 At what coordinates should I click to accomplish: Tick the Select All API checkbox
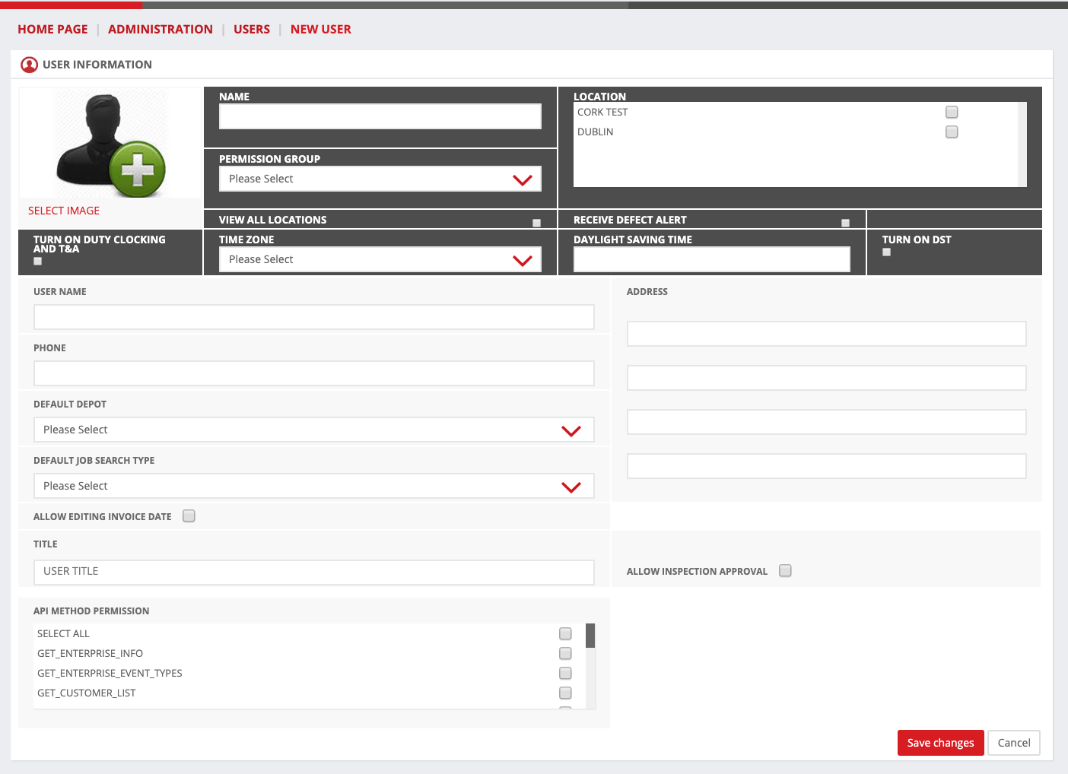click(x=565, y=633)
